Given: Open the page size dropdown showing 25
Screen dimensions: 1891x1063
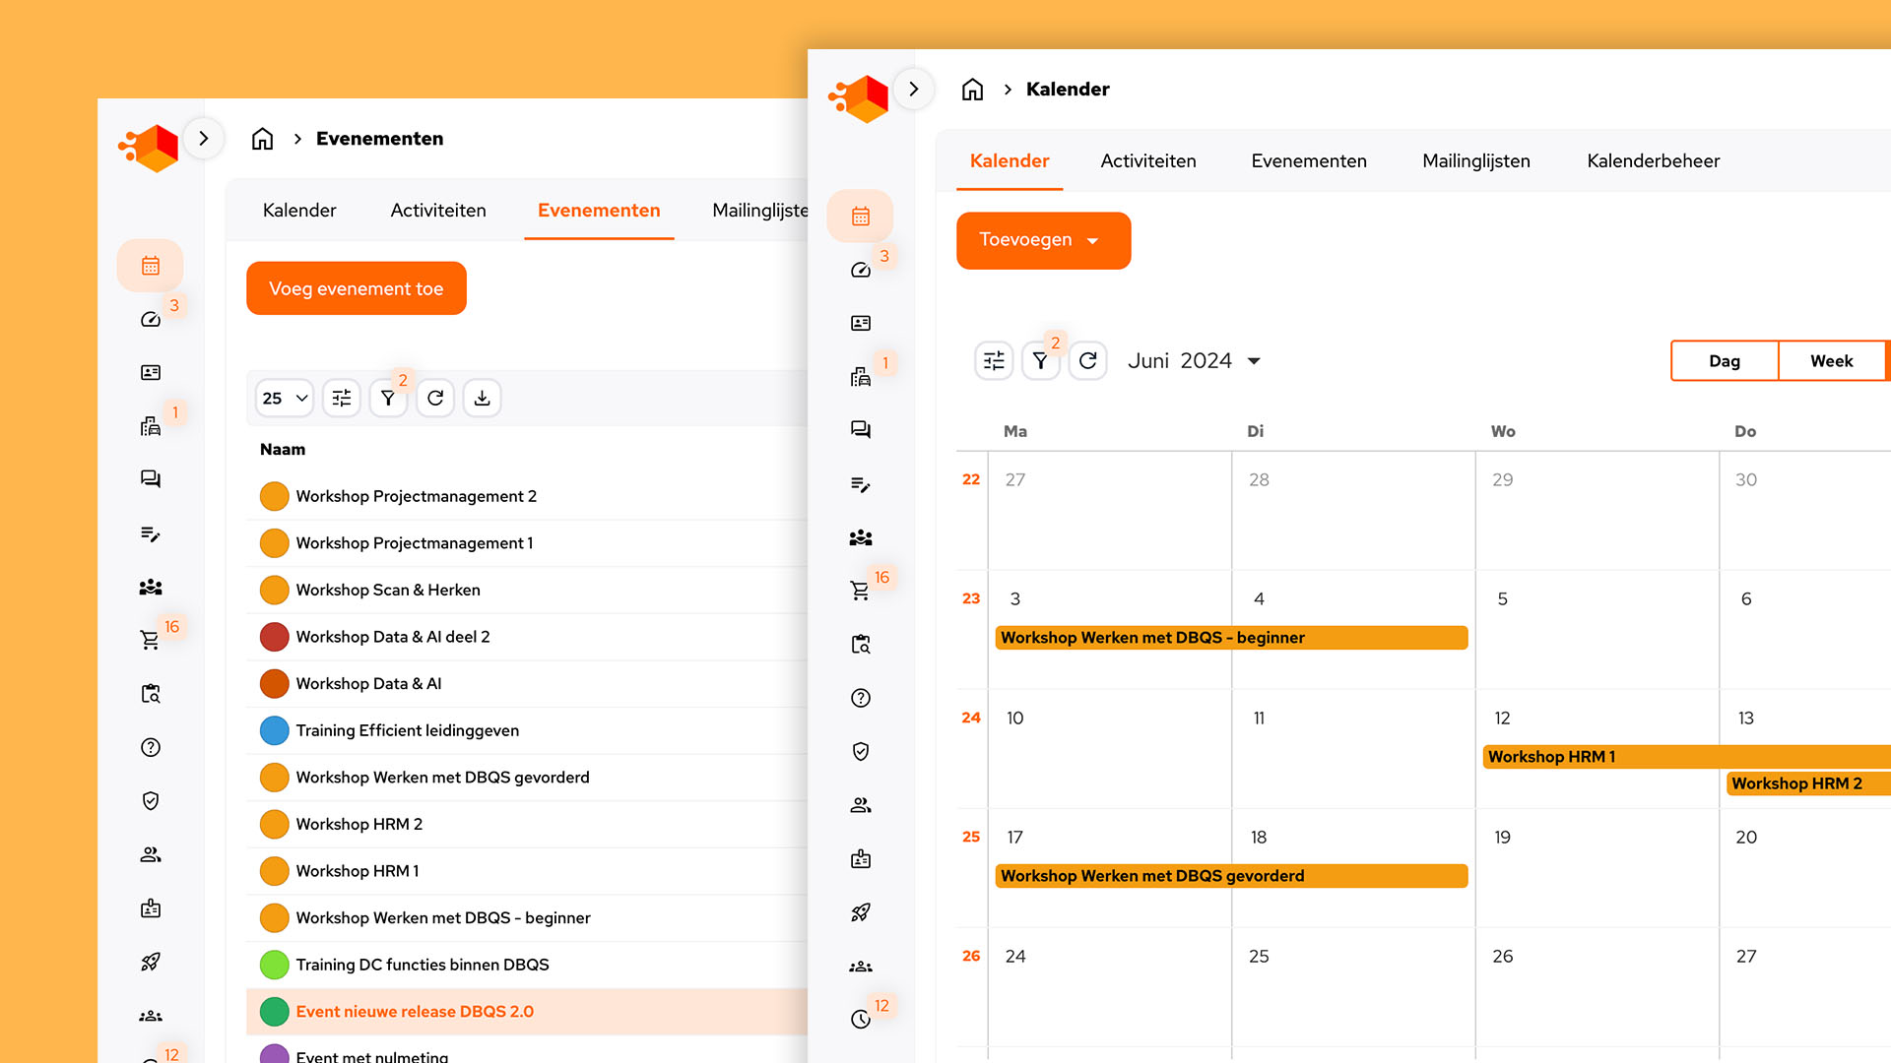Looking at the screenshot, I should (x=283, y=398).
